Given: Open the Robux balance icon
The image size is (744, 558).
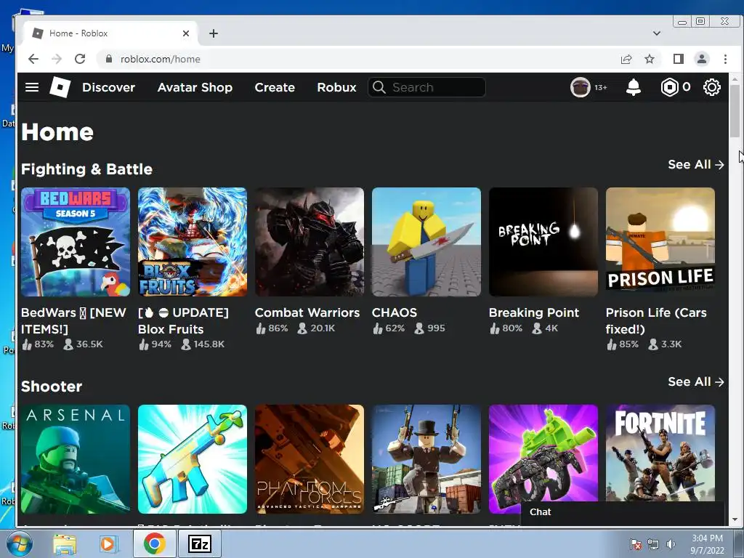Looking at the screenshot, I should tap(669, 87).
